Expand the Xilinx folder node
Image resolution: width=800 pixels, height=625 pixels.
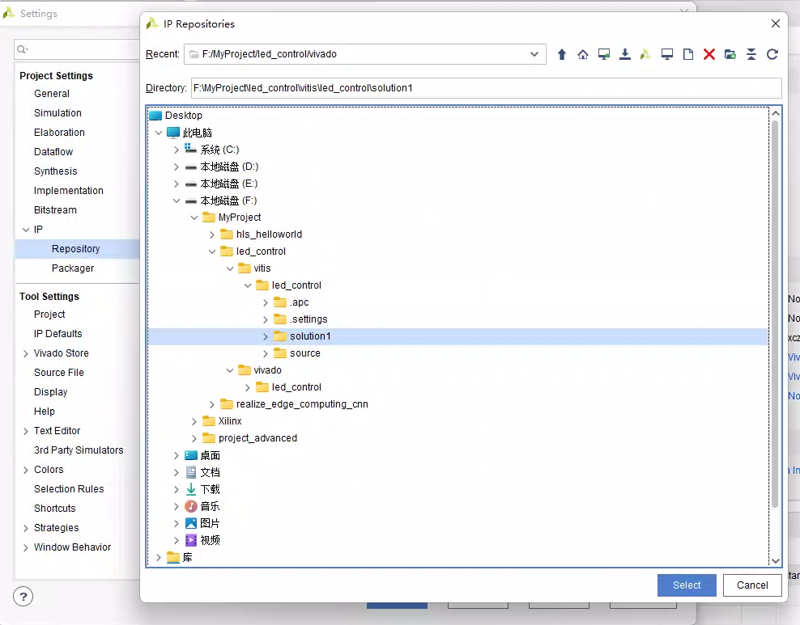[194, 422]
